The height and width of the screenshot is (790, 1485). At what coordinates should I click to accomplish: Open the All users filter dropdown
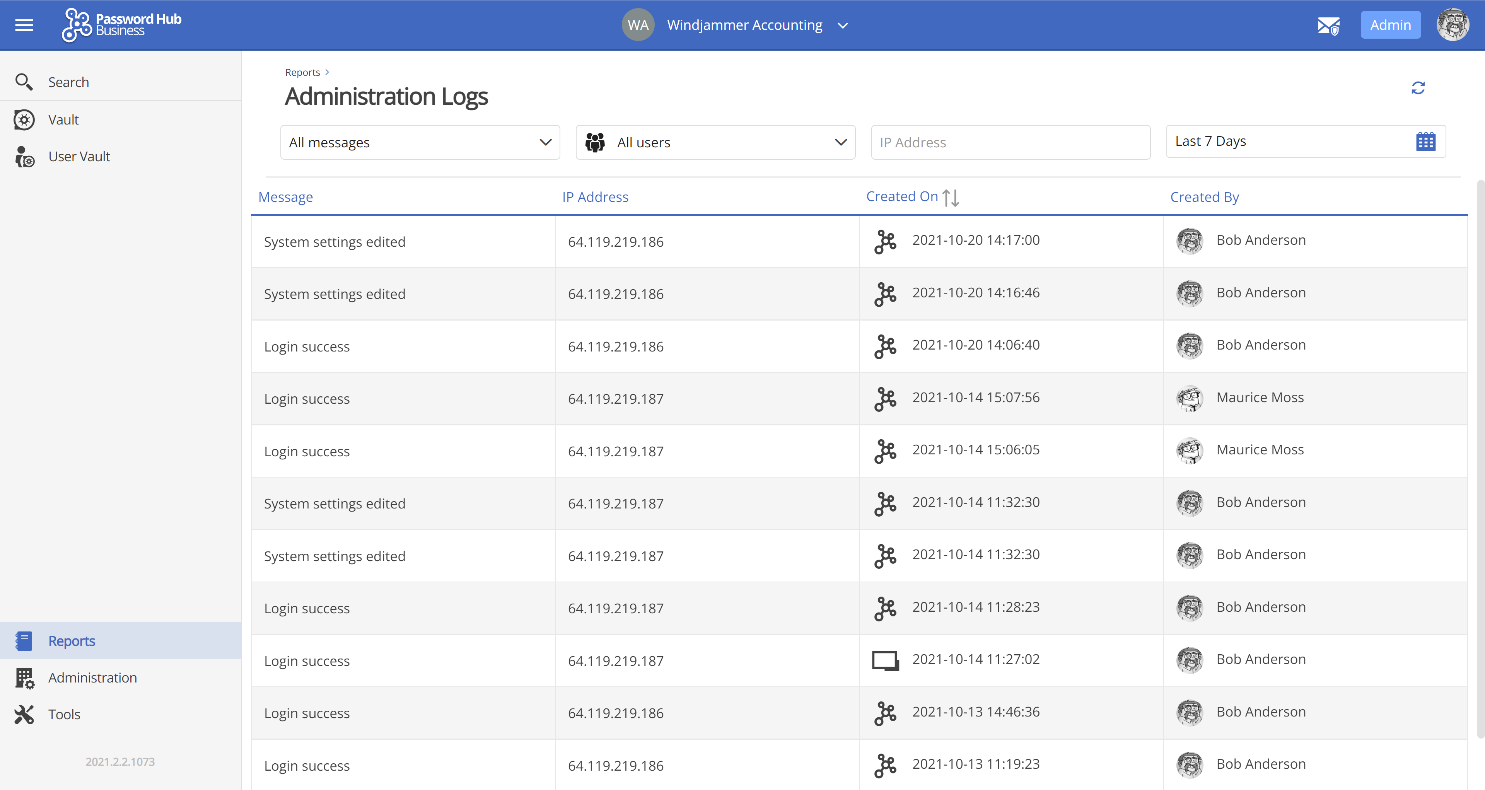[x=715, y=142]
